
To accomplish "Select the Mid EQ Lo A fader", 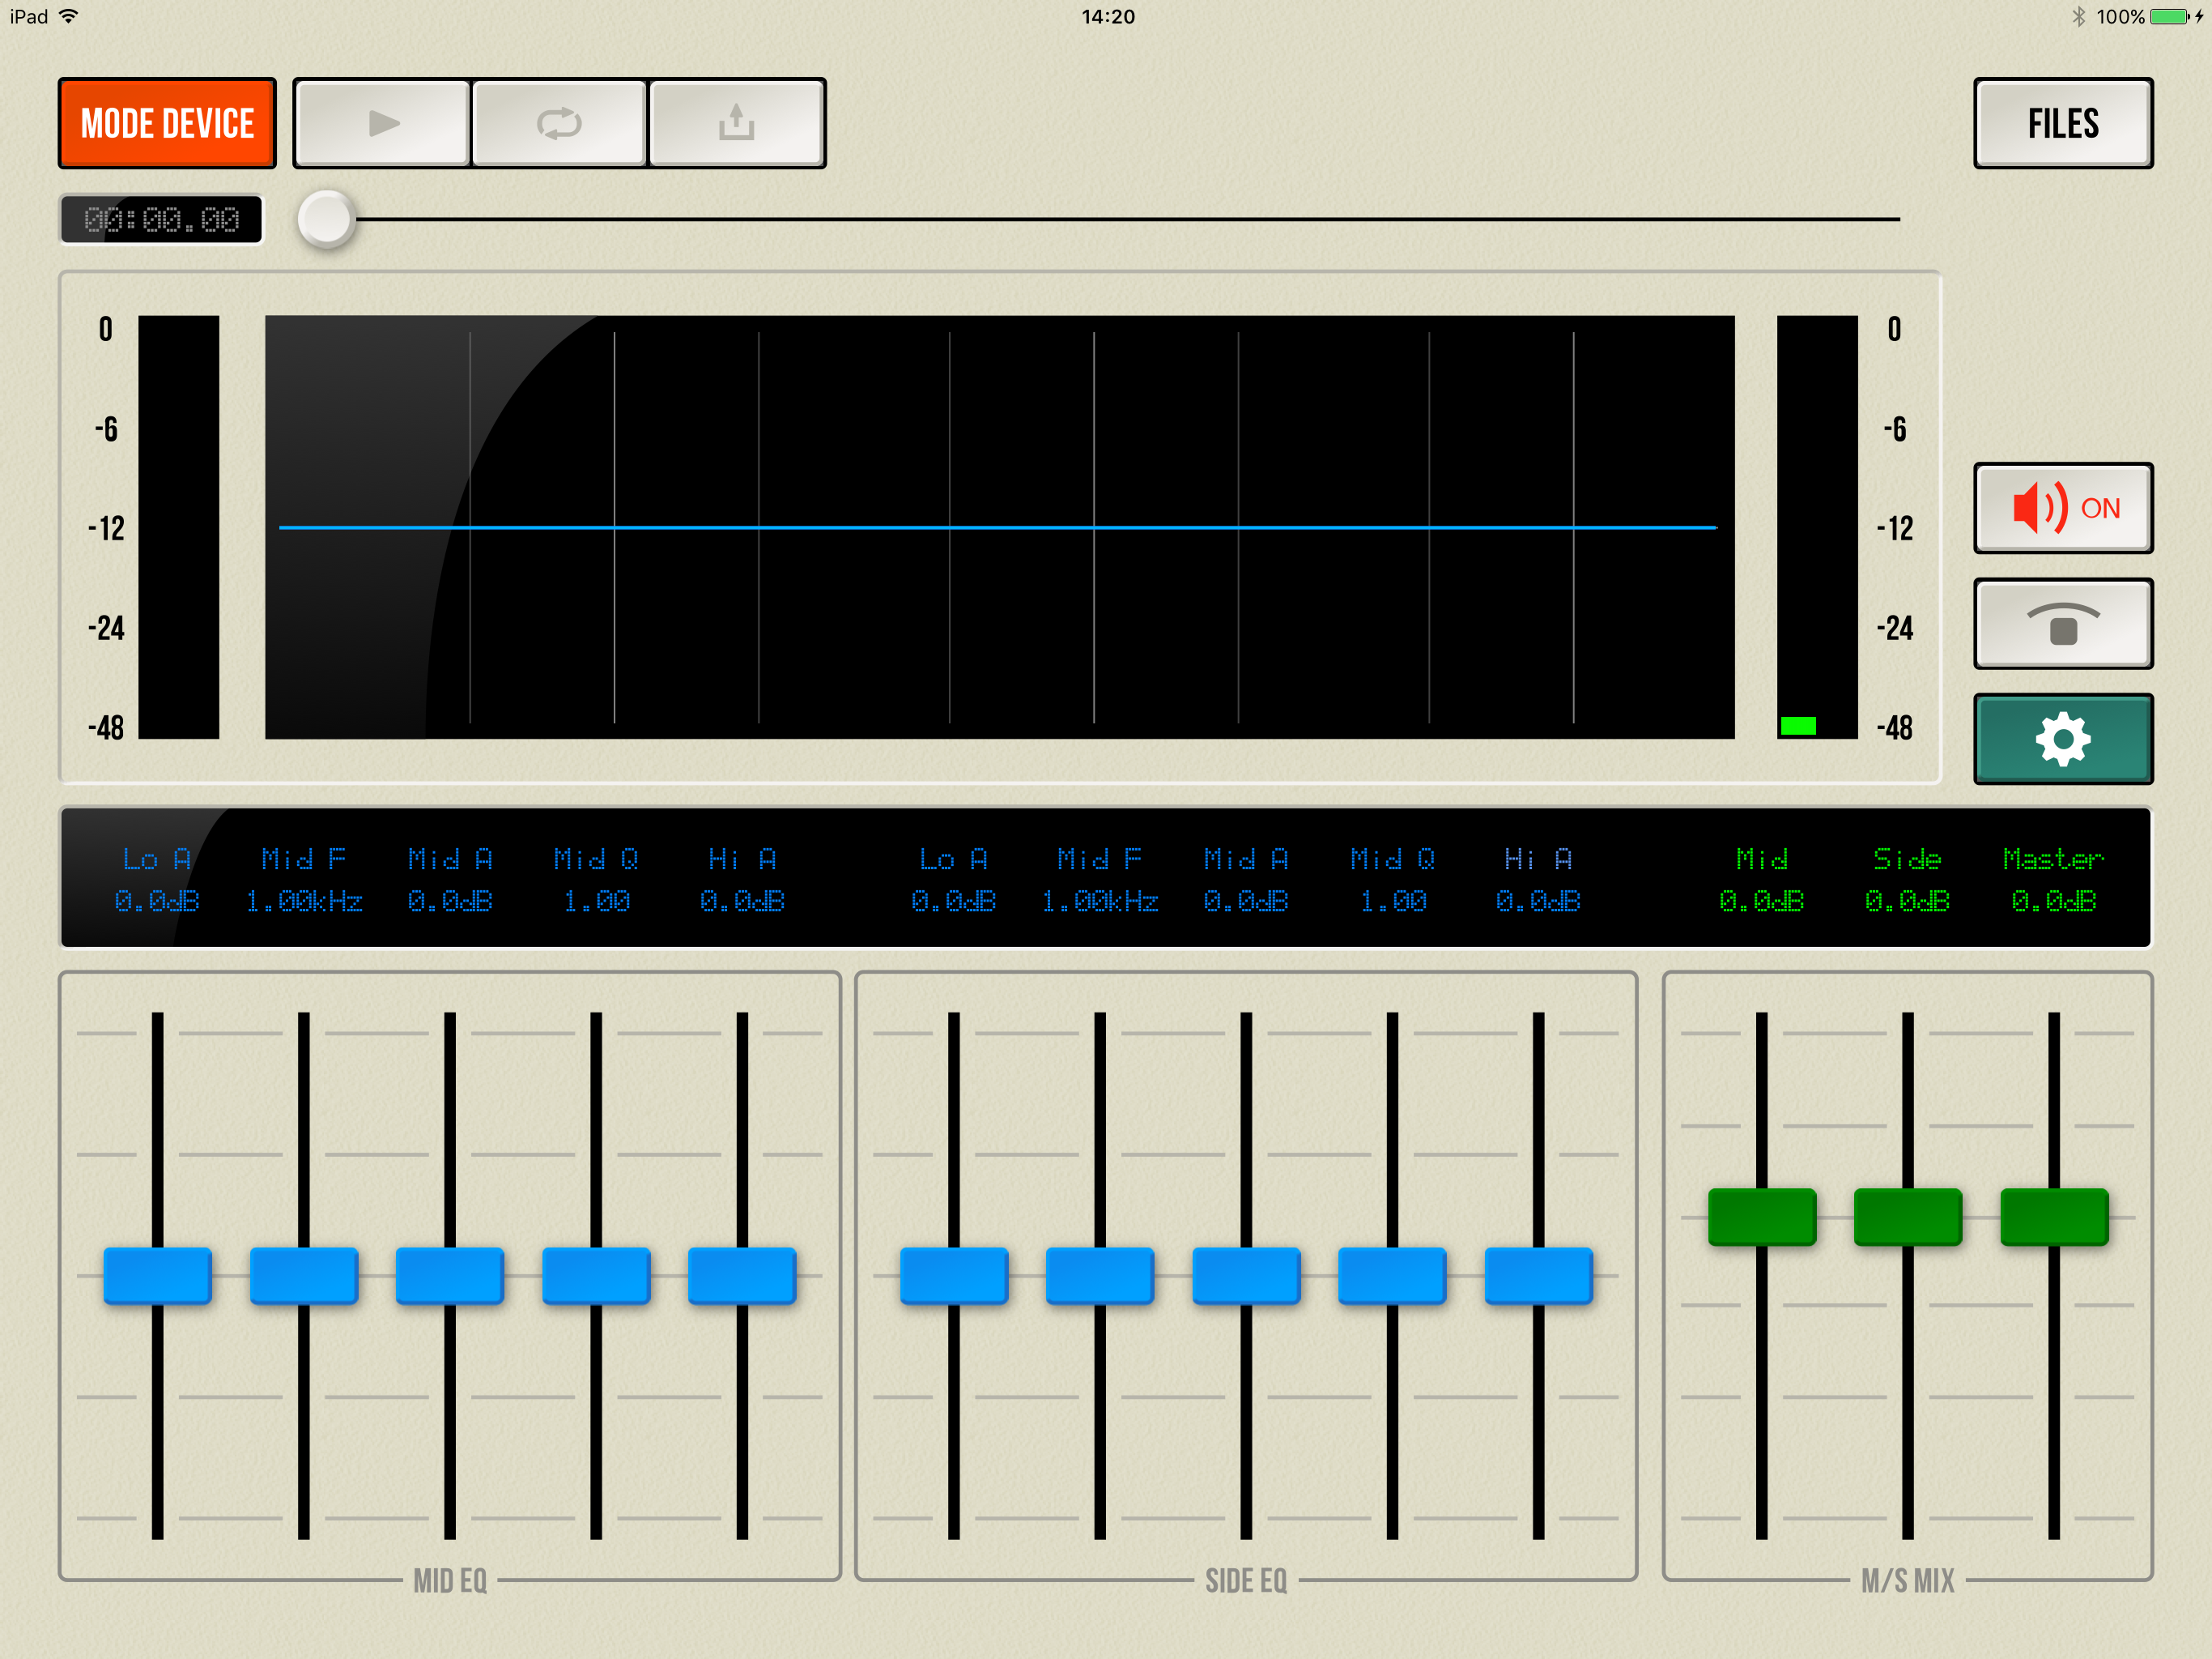I will click(x=157, y=1275).
